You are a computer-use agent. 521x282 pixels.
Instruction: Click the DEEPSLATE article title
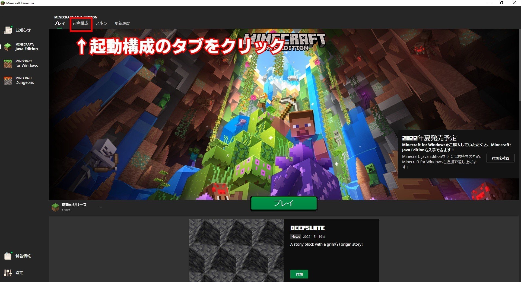click(x=307, y=228)
